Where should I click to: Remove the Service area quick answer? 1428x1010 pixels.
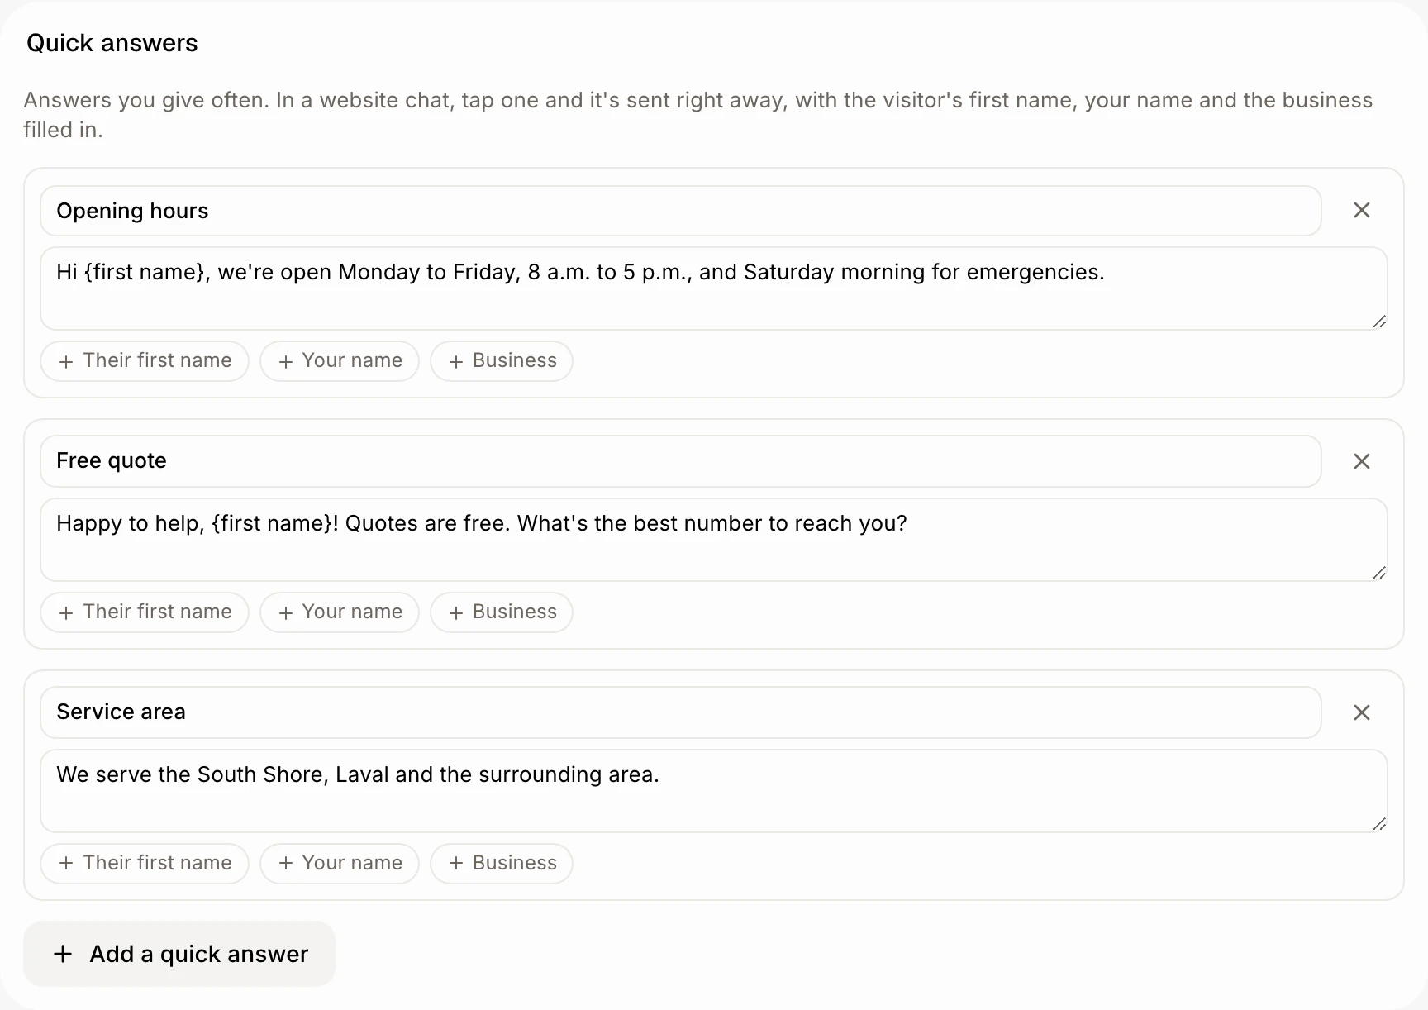point(1362,712)
